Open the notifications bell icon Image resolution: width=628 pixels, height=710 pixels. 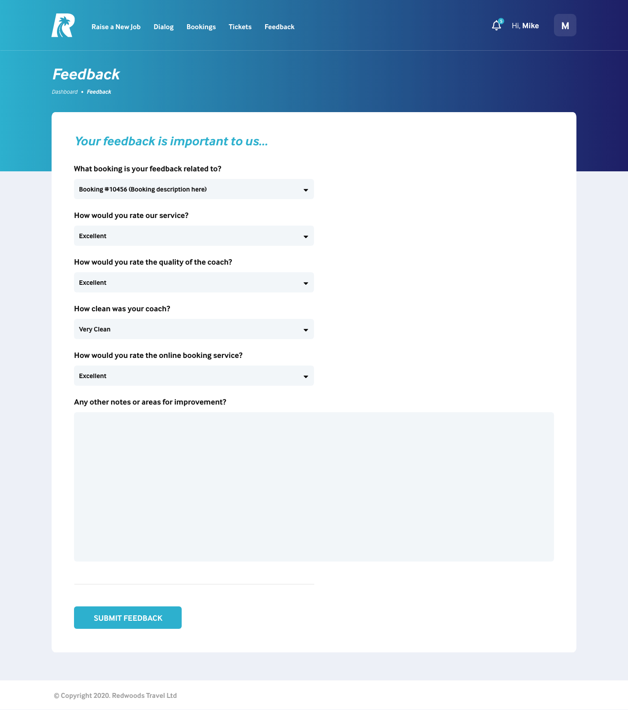click(x=496, y=26)
